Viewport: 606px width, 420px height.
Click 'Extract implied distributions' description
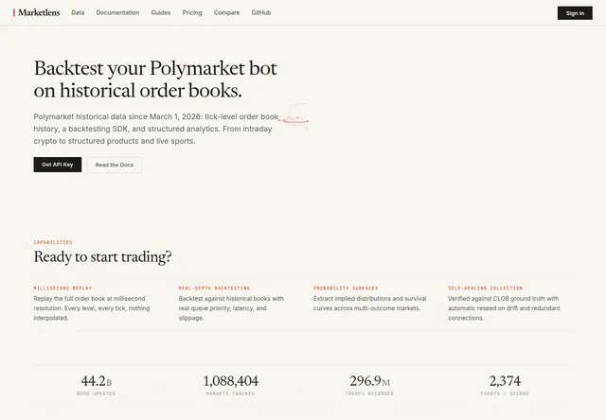click(370, 304)
